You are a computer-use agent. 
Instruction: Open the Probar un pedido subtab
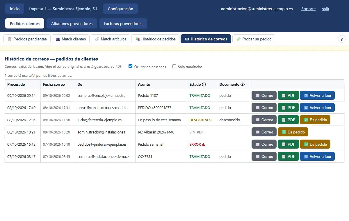pyautogui.click(x=254, y=39)
